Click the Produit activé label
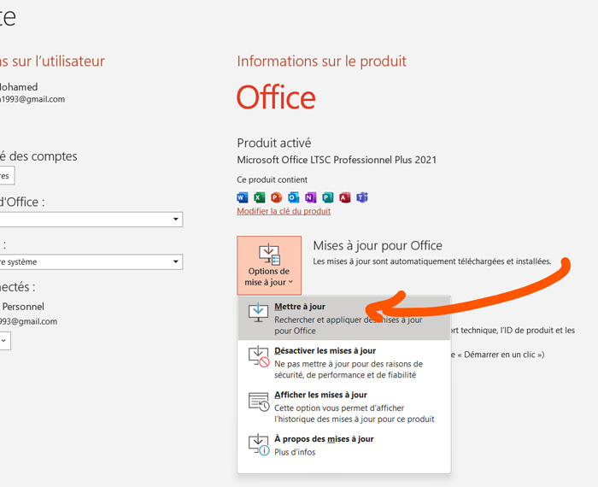 [274, 143]
